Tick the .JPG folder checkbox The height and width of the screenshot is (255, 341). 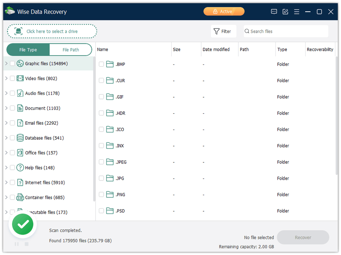[x=101, y=178]
